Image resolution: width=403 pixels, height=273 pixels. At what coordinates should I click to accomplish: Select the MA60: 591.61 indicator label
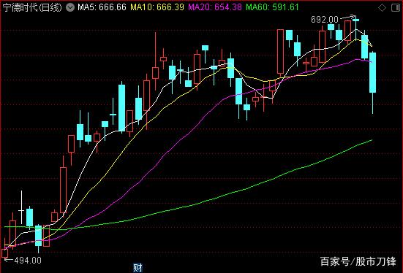click(x=272, y=7)
